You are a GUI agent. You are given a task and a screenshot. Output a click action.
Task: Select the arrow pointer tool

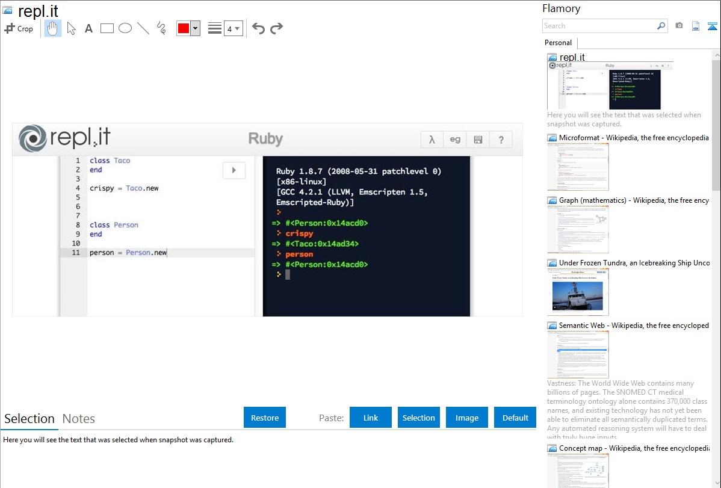point(71,28)
